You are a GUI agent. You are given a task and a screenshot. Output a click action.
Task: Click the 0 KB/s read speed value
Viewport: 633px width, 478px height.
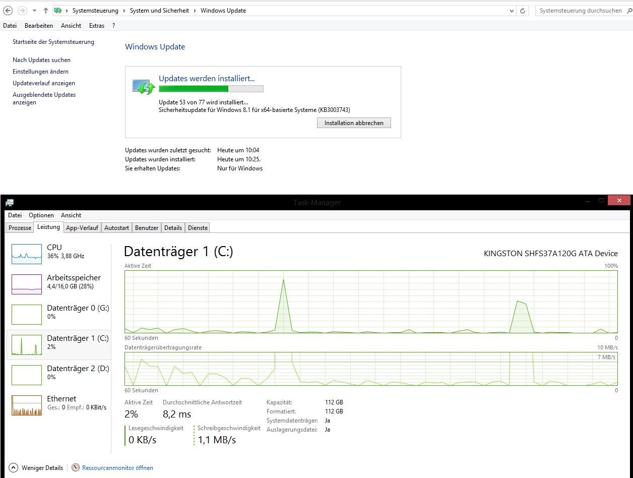tap(143, 440)
